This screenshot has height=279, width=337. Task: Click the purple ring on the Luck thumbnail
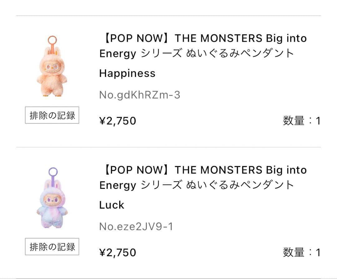(x=53, y=172)
